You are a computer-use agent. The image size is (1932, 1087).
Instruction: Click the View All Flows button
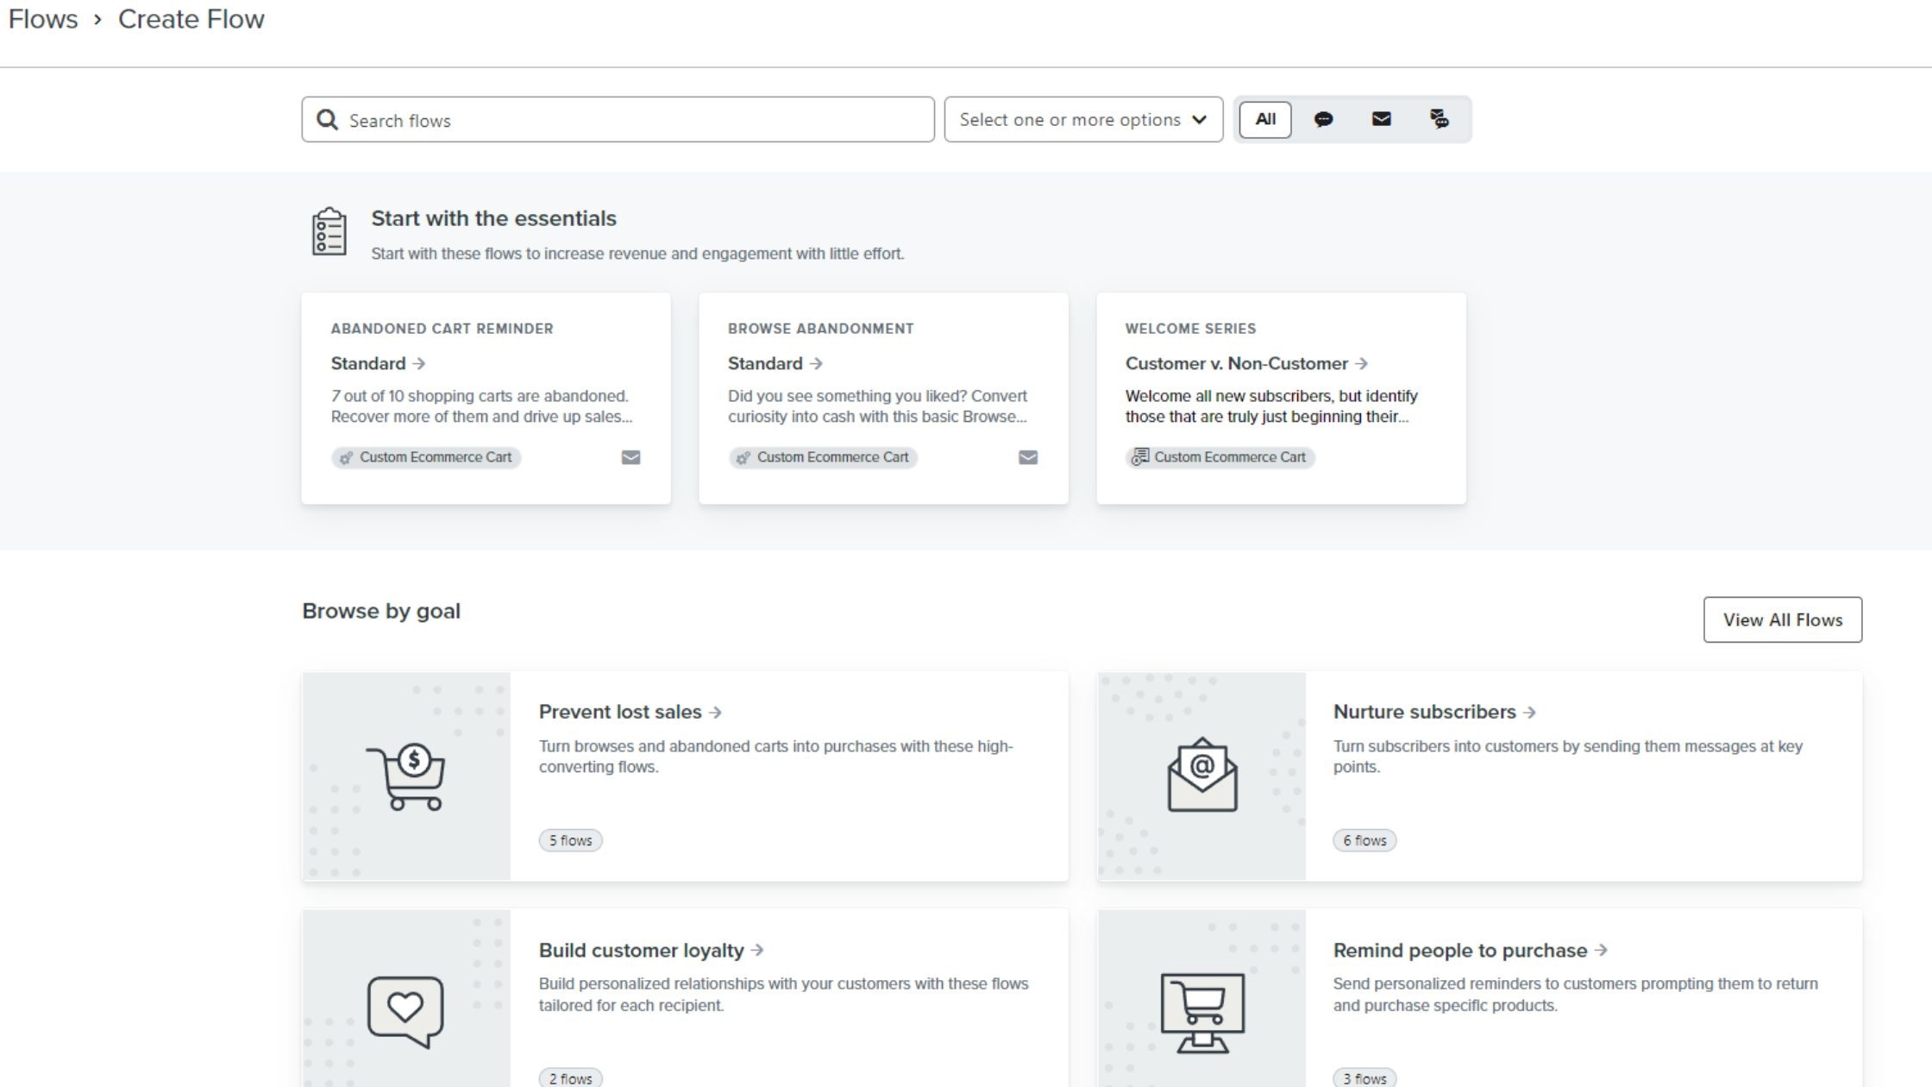(1783, 619)
